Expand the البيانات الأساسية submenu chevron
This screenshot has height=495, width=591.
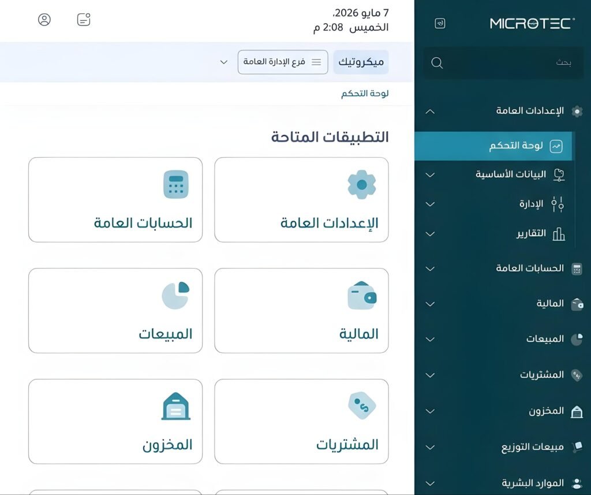coord(430,174)
